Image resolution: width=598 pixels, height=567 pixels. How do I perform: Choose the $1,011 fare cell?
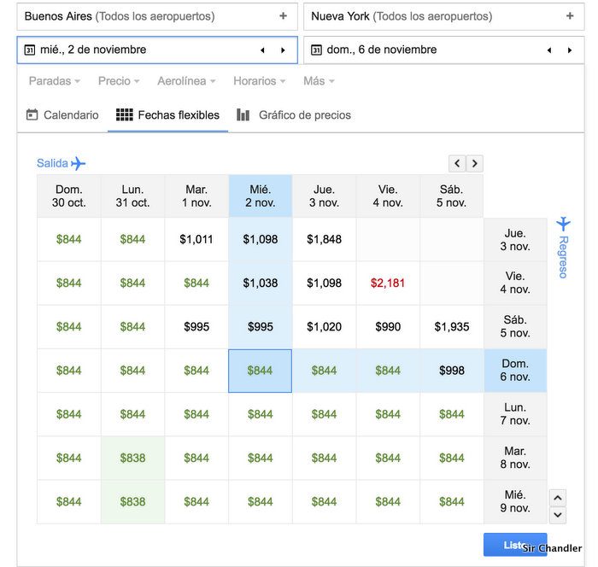(x=196, y=239)
